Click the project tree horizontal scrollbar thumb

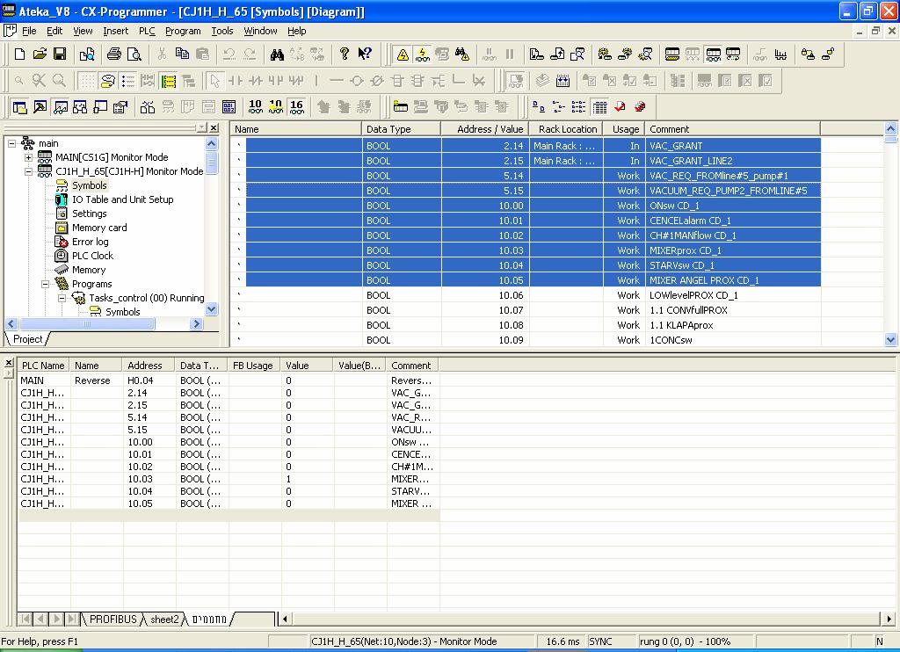point(86,323)
